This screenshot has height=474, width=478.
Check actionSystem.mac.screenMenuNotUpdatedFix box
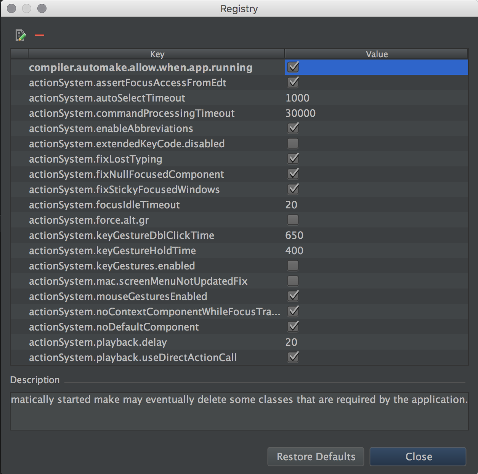(x=293, y=281)
